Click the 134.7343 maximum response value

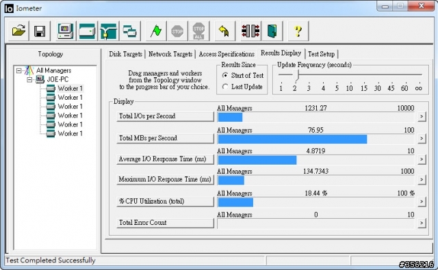[x=315, y=171]
